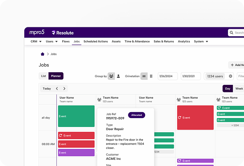Viewport: 244px width, 166px height.
Task: Click the Today button
Action: 47,88
